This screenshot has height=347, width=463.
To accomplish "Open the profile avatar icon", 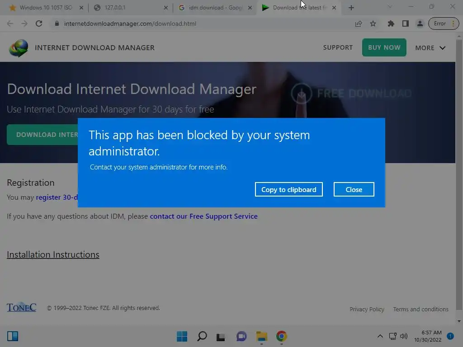I will point(420,23).
